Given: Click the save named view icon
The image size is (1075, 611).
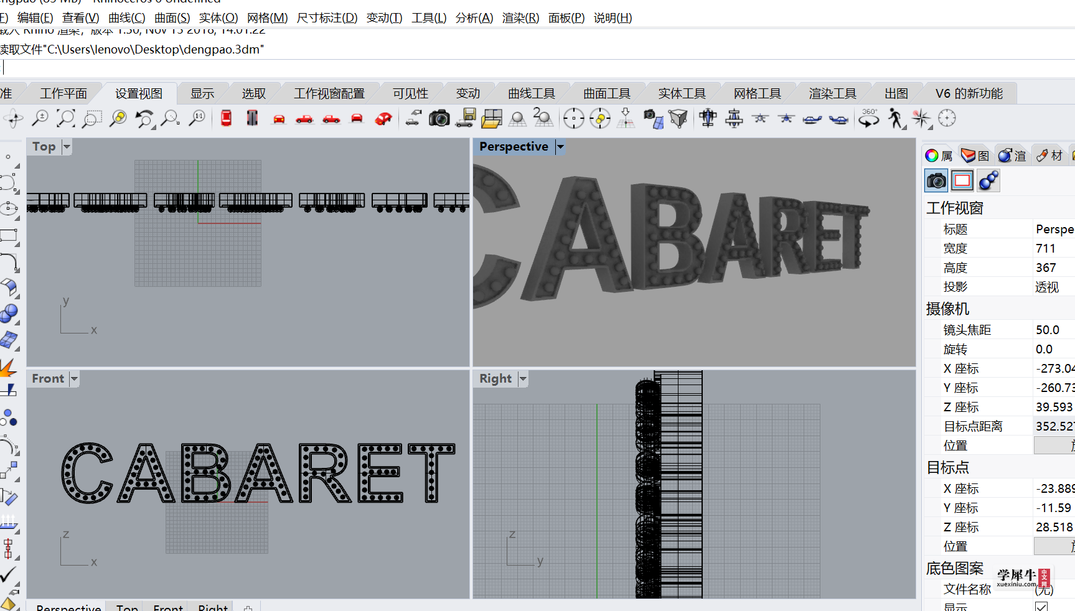Looking at the screenshot, I should pos(465,118).
